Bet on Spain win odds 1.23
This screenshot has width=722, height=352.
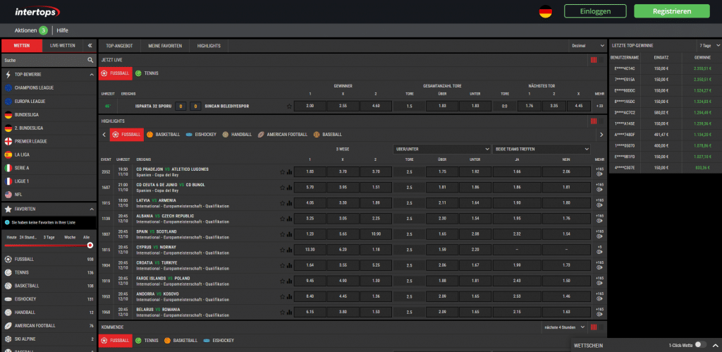(x=310, y=234)
